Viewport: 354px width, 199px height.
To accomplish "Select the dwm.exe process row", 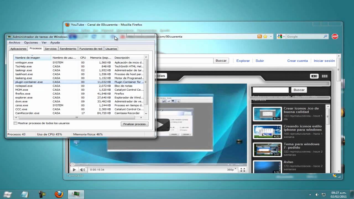I will click(79, 101).
